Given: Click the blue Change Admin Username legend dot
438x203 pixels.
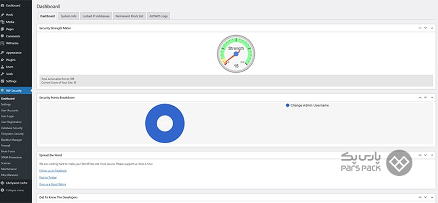Looking at the screenshot, I should click(288, 105).
